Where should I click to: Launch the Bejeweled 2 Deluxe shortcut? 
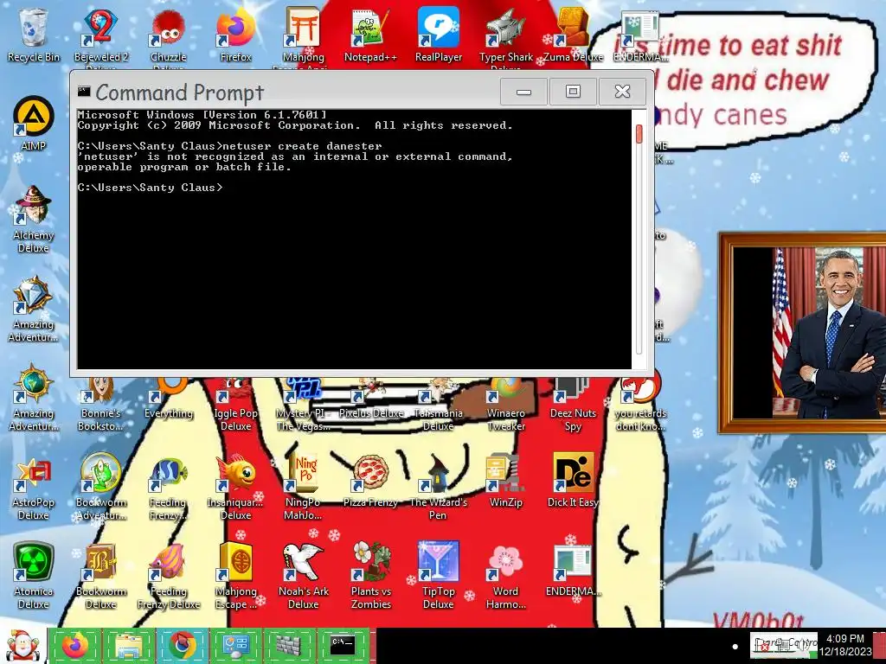coord(100,34)
